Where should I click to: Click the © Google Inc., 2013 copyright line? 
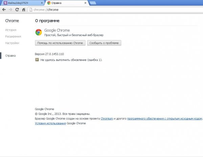(x=63, y=114)
